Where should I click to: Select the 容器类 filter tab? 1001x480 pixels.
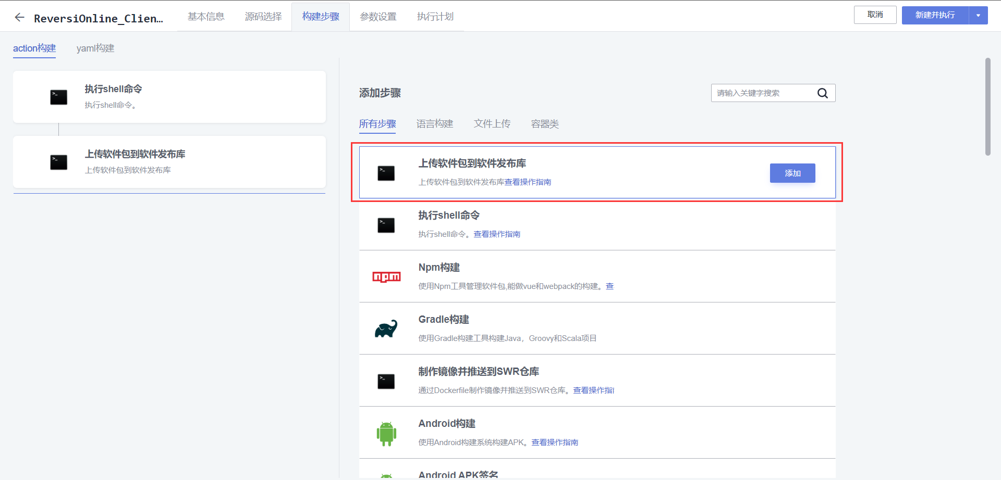click(x=544, y=123)
